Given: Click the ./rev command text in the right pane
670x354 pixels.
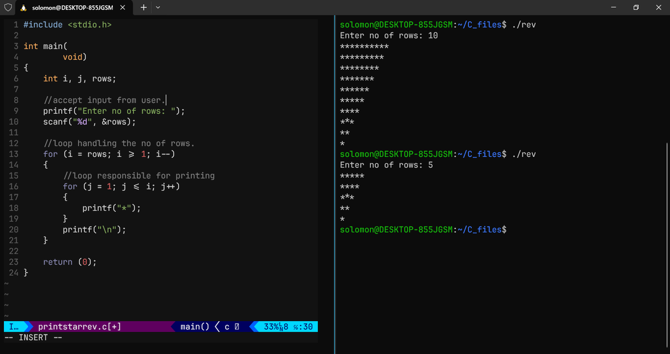Looking at the screenshot, I should point(525,24).
